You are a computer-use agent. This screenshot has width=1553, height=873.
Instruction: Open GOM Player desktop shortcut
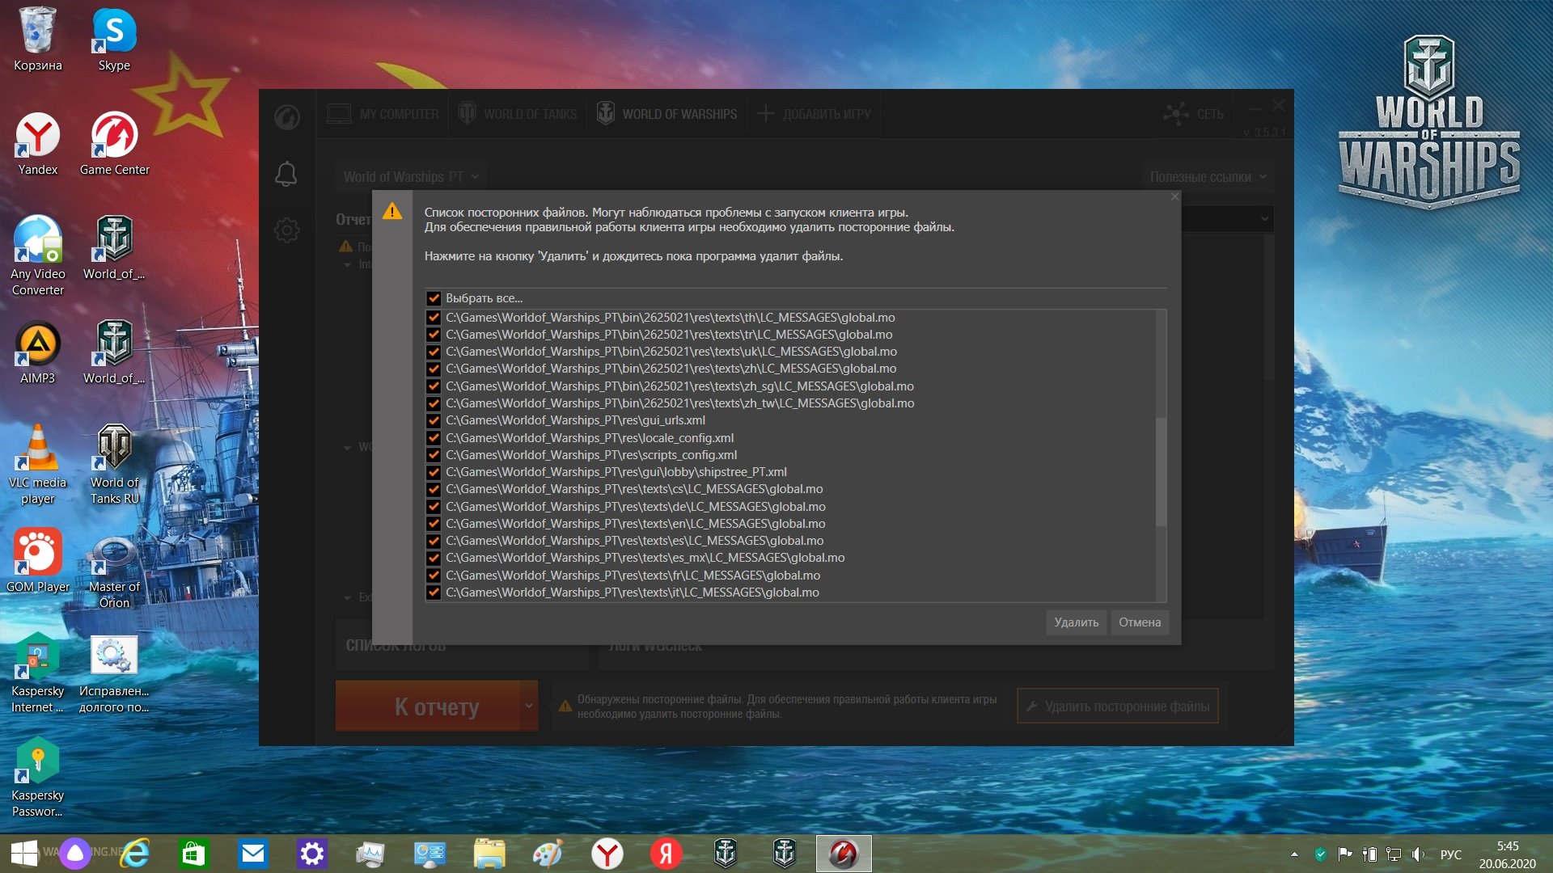[37, 560]
